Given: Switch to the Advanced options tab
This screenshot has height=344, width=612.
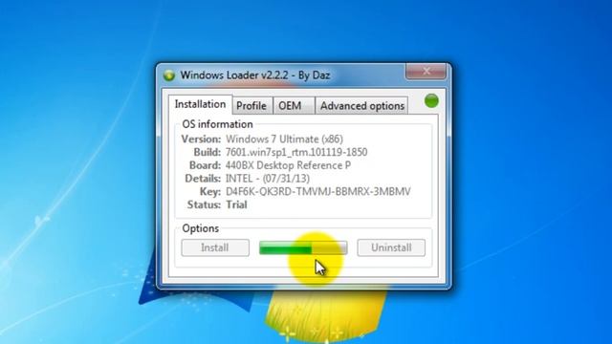Looking at the screenshot, I should click(x=361, y=106).
